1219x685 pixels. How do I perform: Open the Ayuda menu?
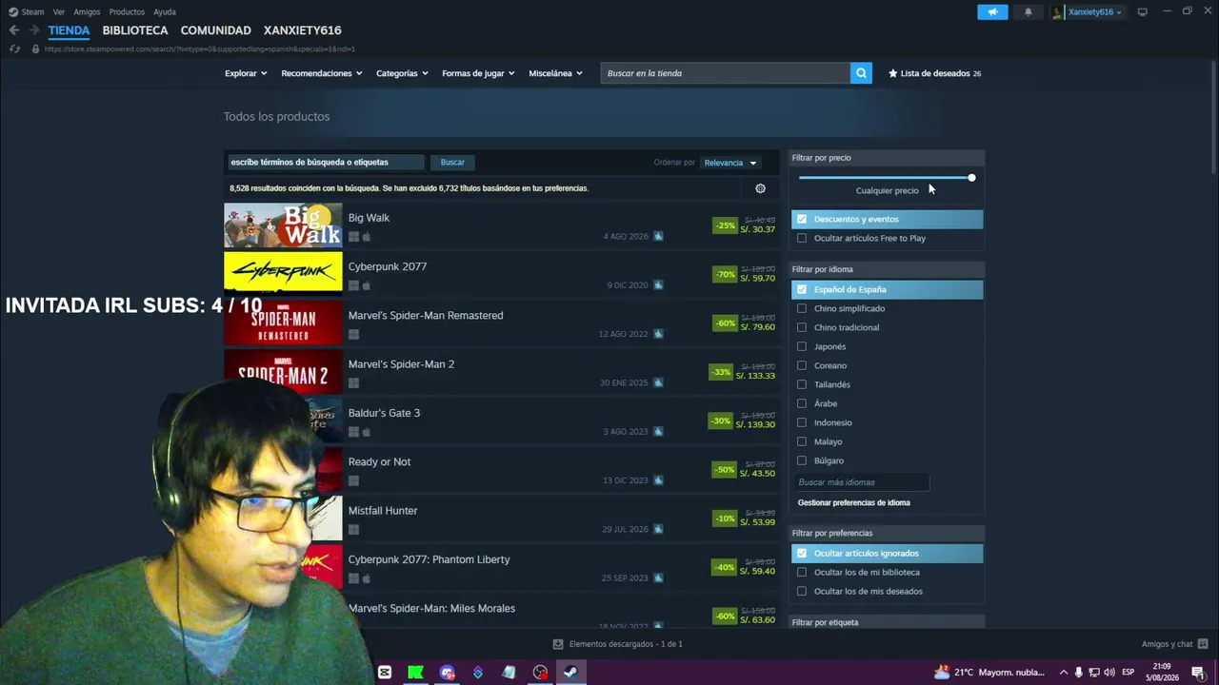[165, 11]
